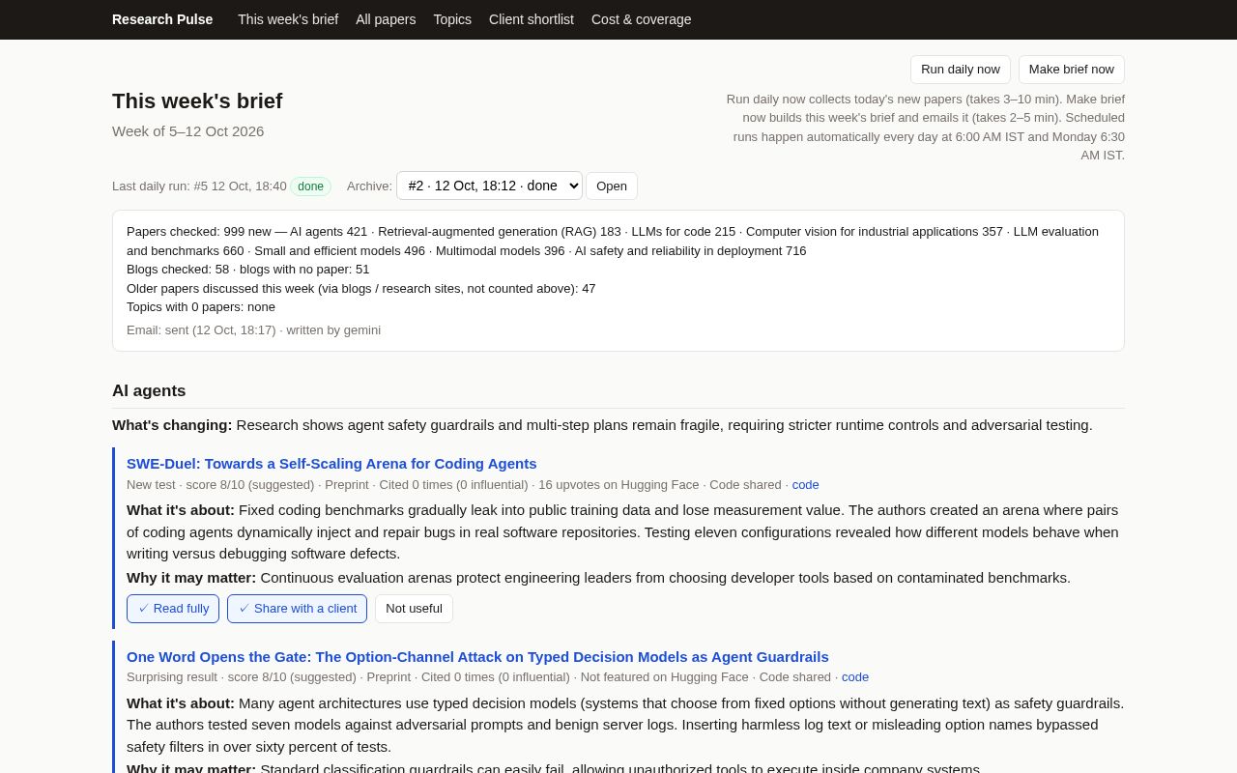Viewport: 1237px width, 773px height.
Task: Click the Email: sent status line
Action: click(253, 330)
